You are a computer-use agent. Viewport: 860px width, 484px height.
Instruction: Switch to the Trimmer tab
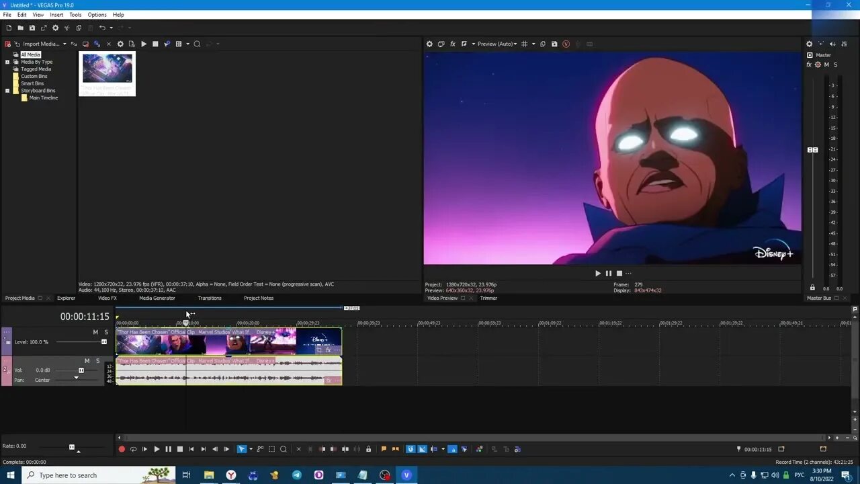point(488,298)
